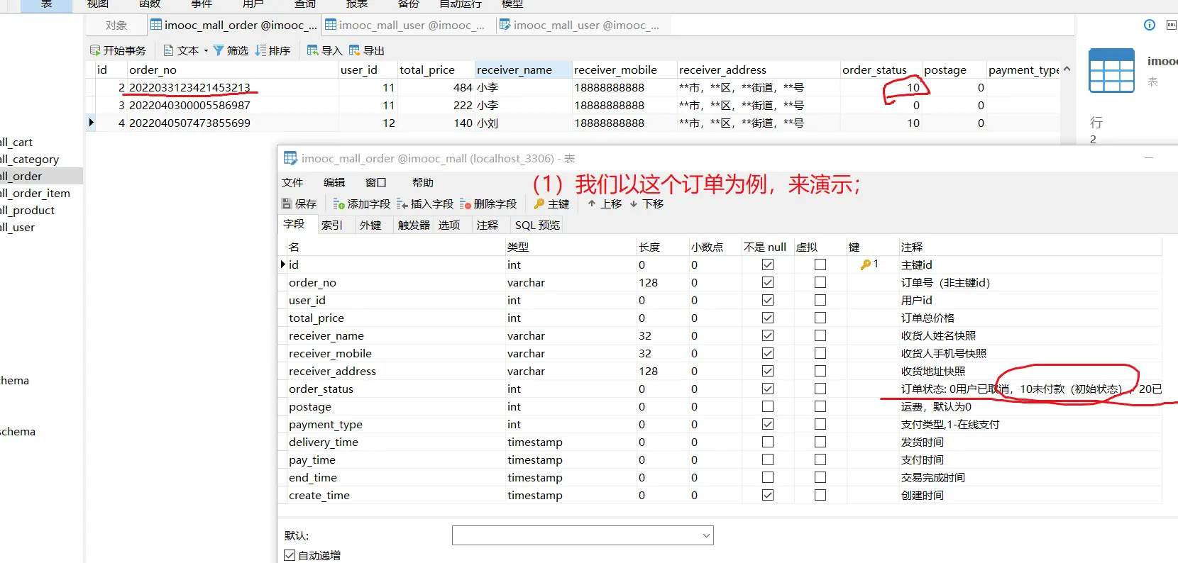Click the Sort (排序) button
The image size is (1178, 563).
click(273, 50)
